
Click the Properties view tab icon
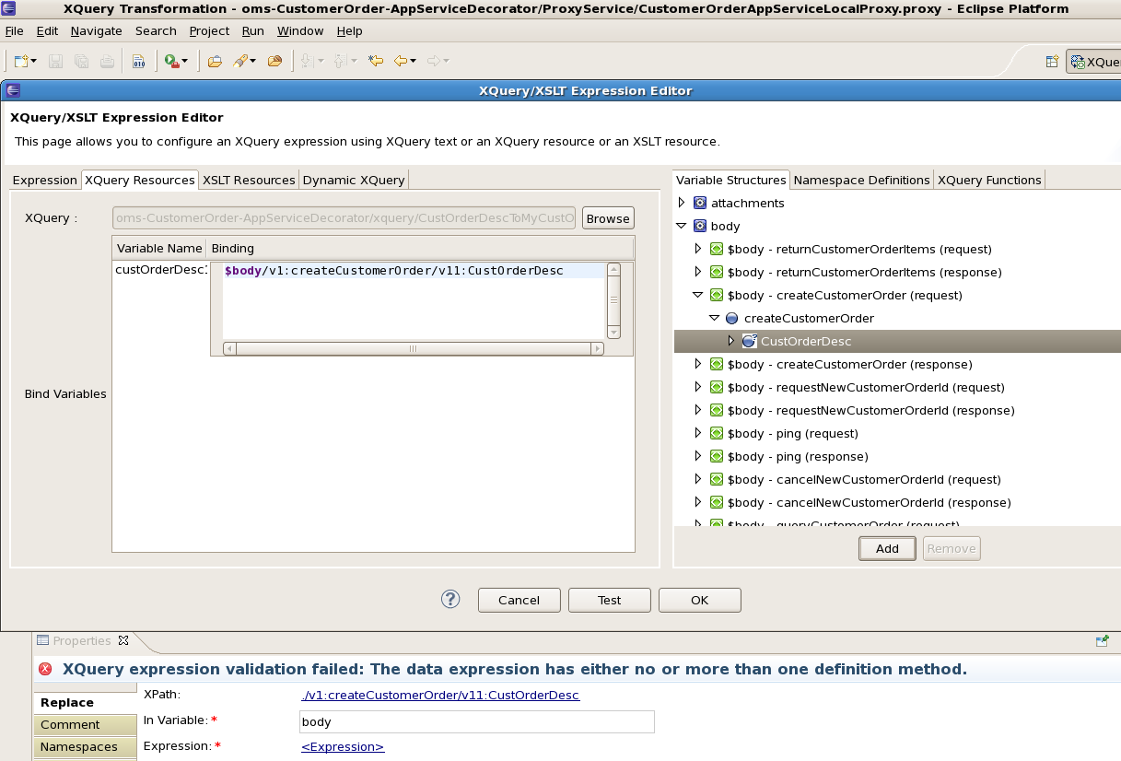tap(42, 640)
